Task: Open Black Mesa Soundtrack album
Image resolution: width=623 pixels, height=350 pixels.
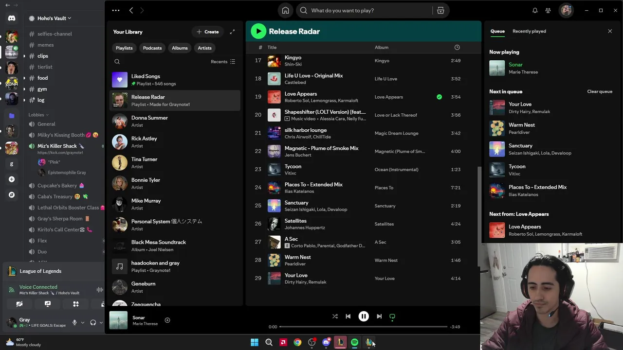Action: (175, 245)
